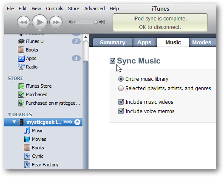The height and width of the screenshot is (177, 224).
Task: Uncheck Include voice memos
Action: click(x=121, y=111)
